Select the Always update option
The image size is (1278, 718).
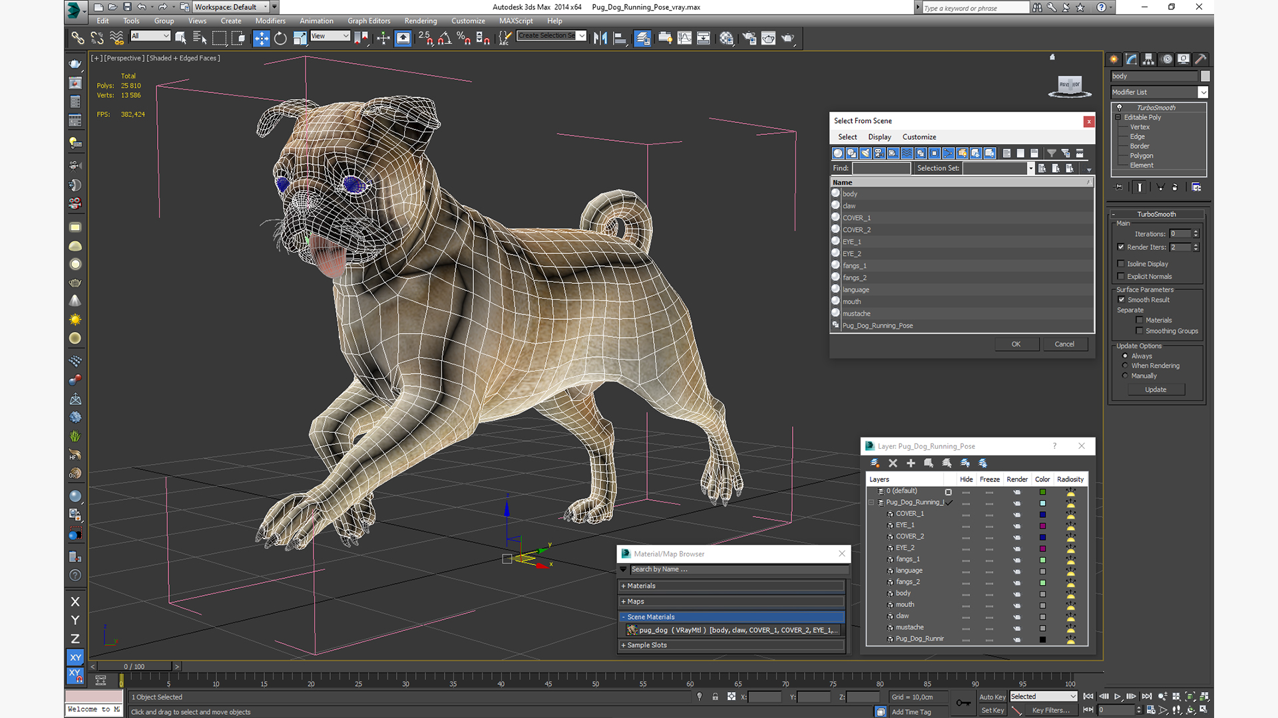(1125, 356)
